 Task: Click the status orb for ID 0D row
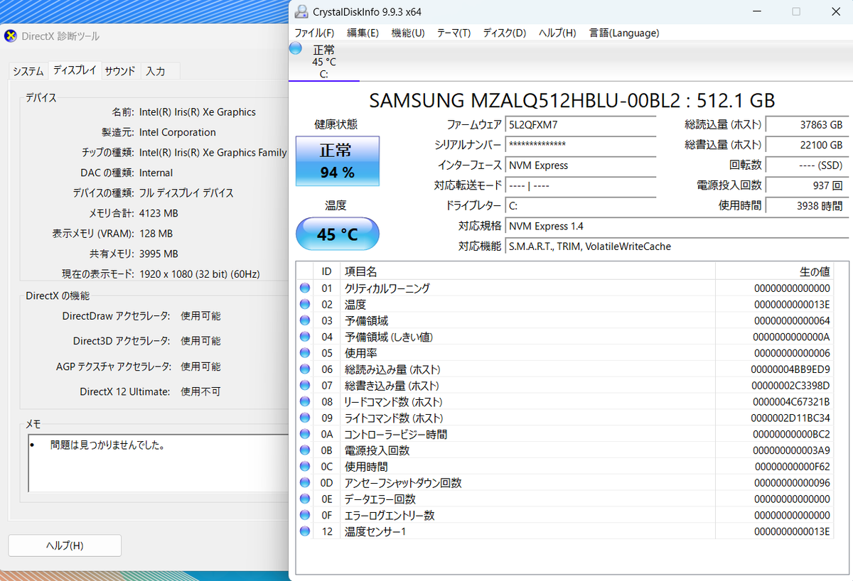coord(305,483)
